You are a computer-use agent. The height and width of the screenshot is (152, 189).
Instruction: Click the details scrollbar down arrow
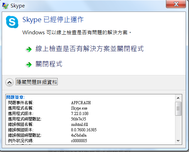178,141
